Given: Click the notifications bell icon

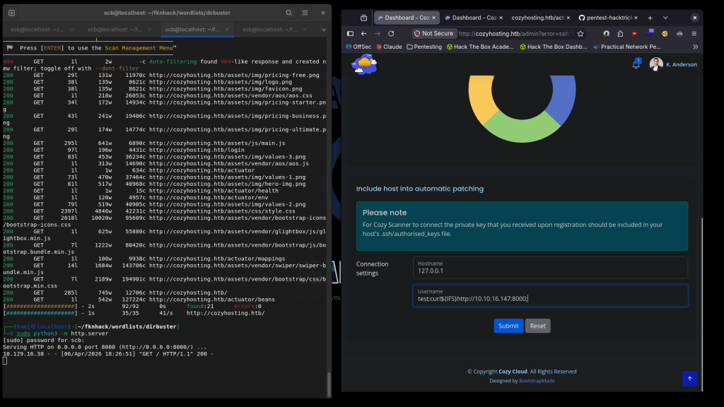Looking at the screenshot, I should point(636,64).
